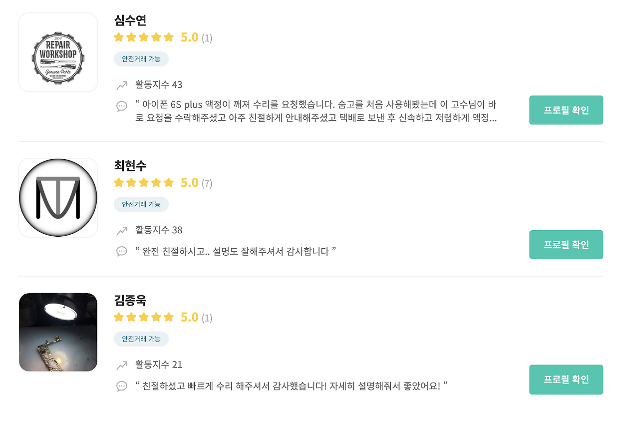Click the 안전거래 가능 badge under 김종욱
639x422 pixels.
click(x=141, y=339)
